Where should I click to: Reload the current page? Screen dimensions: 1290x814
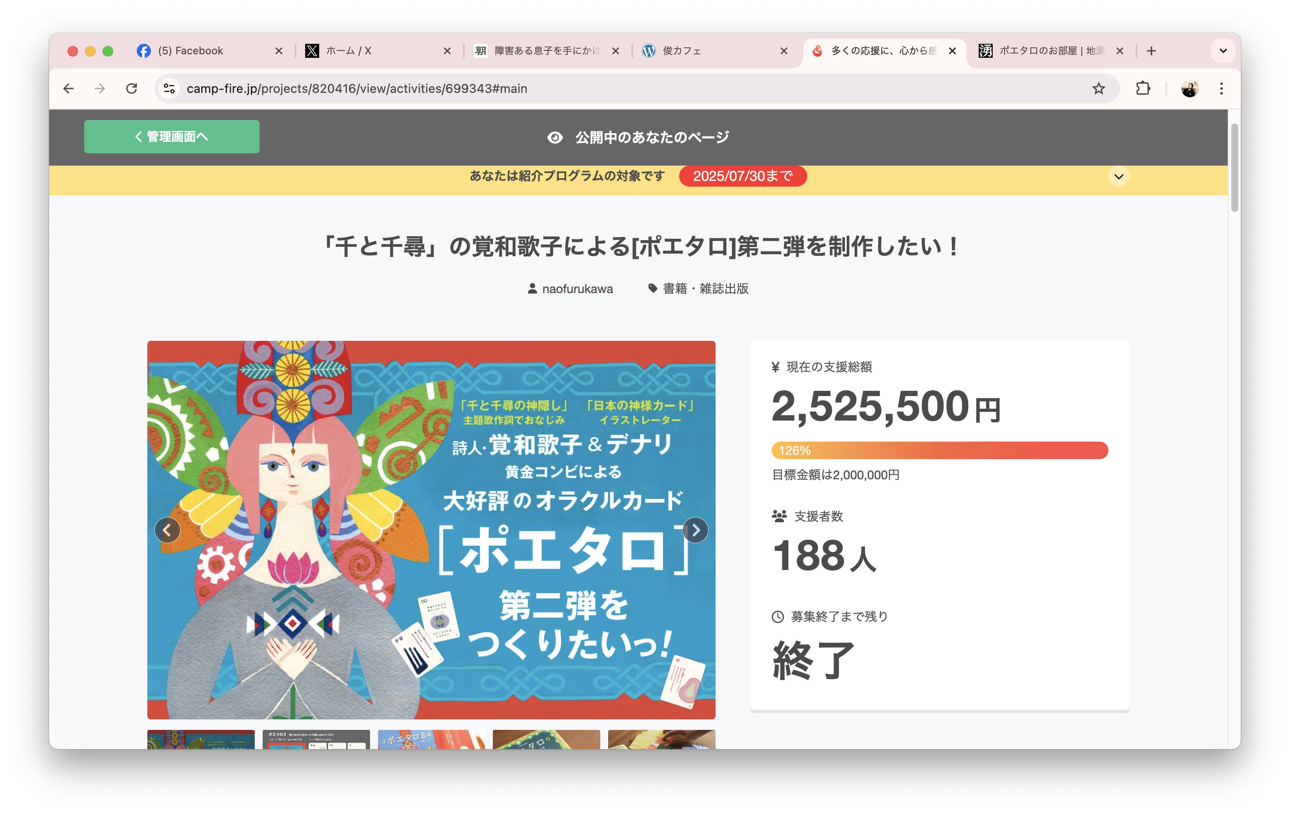131,88
